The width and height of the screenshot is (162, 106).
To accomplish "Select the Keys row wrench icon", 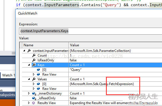I will (34, 65).
